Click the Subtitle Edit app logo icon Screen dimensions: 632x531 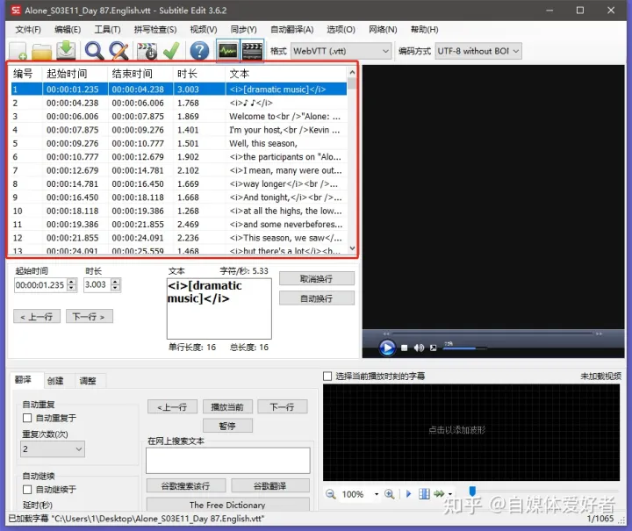(15, 10)
